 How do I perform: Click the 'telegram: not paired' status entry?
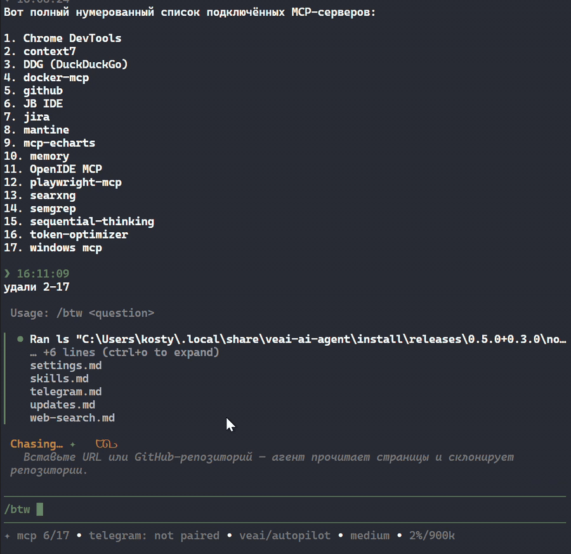point(154,536)
